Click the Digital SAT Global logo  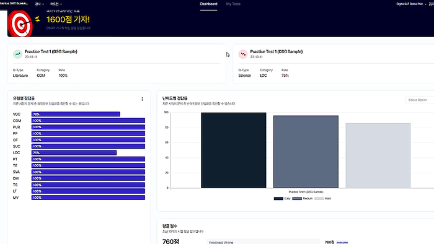pos(14,3)
